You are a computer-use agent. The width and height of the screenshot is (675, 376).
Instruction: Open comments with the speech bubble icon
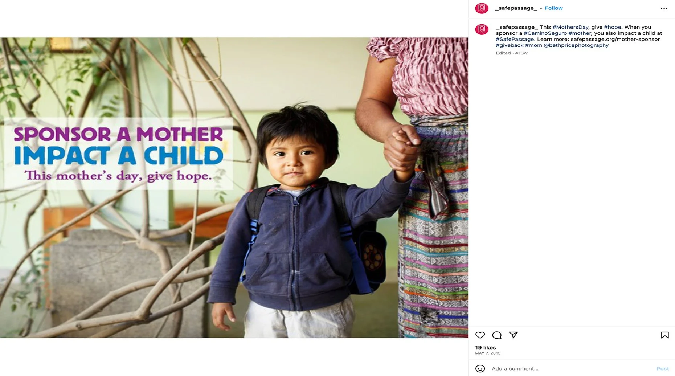(497, 335)
